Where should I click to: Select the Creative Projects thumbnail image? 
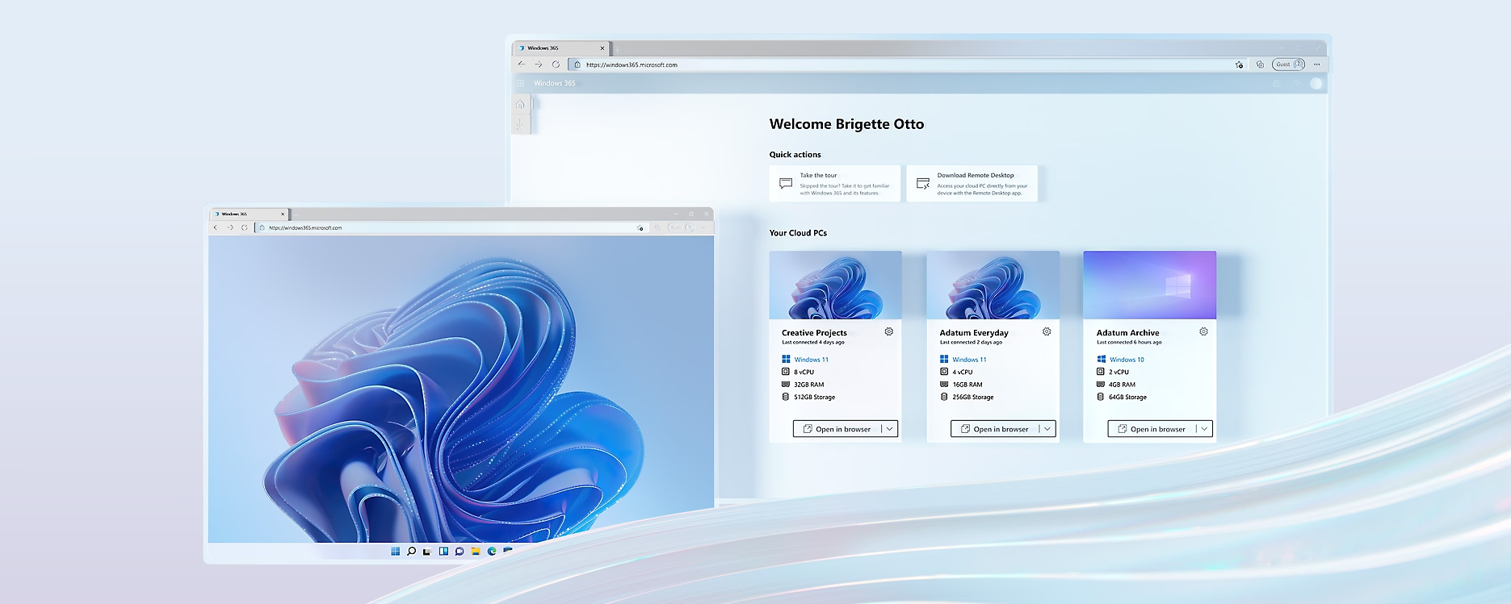coord(836,285)
